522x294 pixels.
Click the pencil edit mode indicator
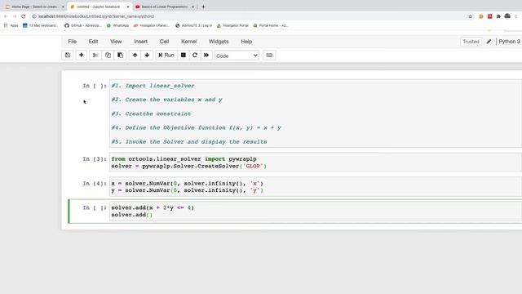tap(489, 42)
